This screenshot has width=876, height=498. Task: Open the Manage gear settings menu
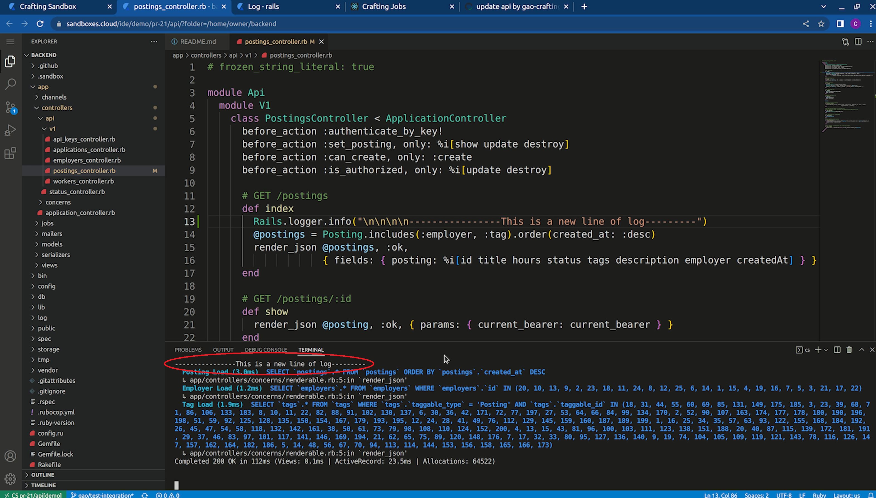pyautogui.click(x=10, y=479)
